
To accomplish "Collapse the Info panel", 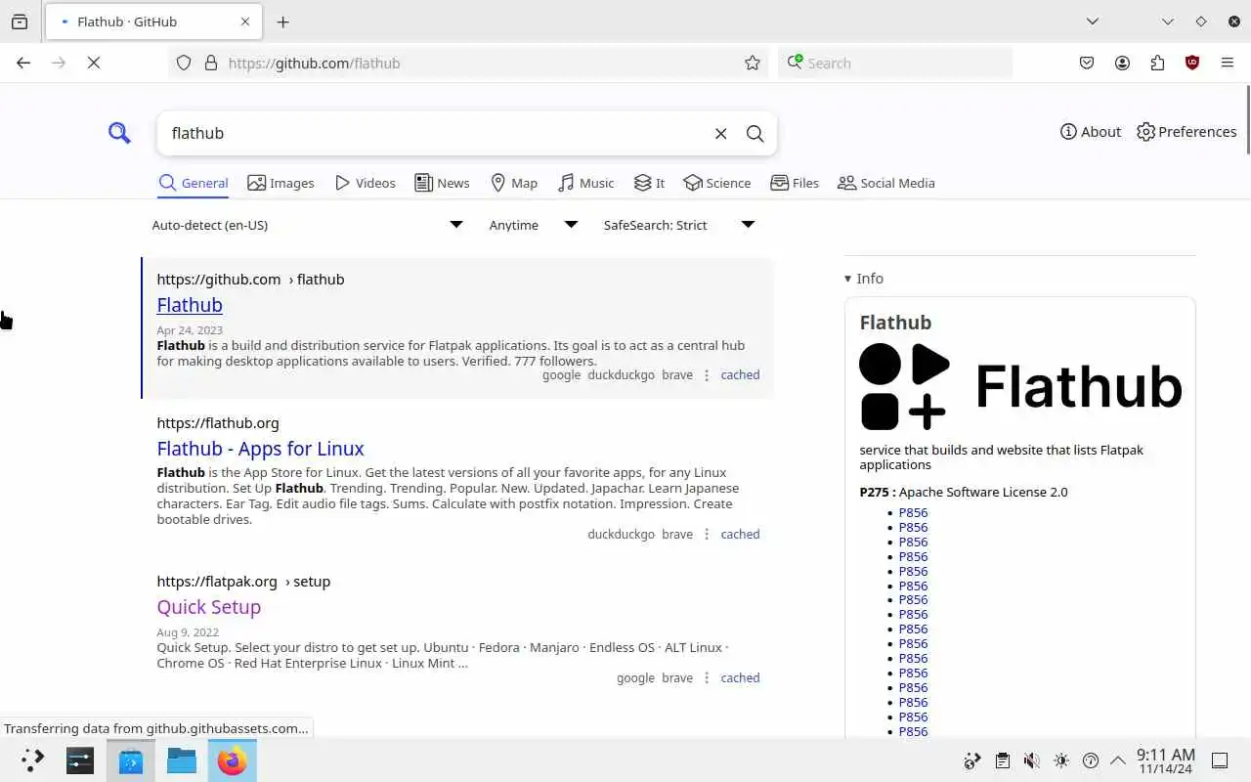I will click(x=864, y=279).
